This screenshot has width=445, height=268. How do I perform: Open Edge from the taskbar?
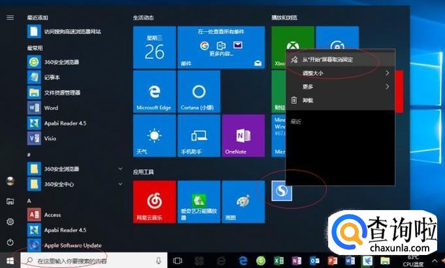pyautogui.click(x=243, y=261)
